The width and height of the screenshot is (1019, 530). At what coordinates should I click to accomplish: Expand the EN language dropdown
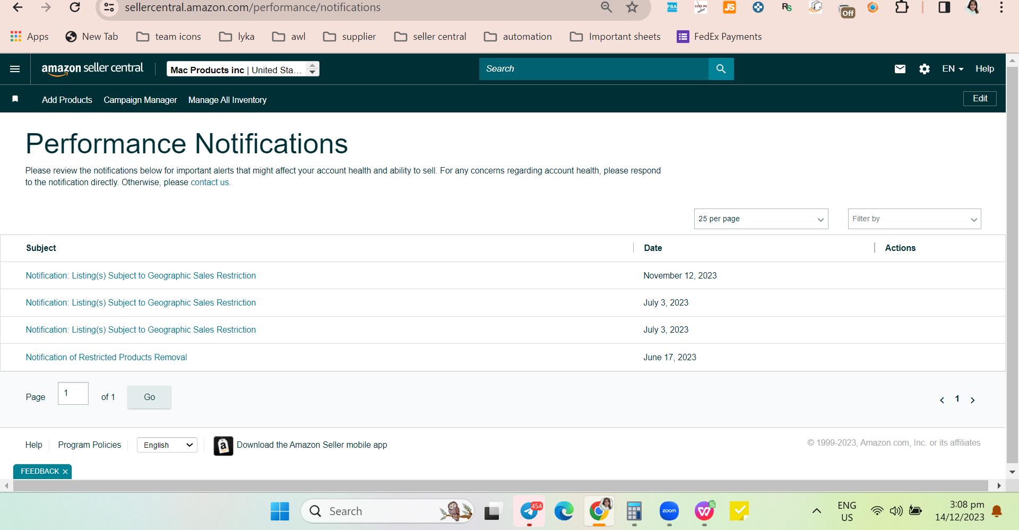click(953, 69)
